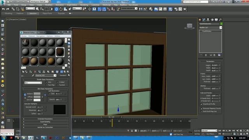Activate the Select and Uniform Scale tool

(65, 9)
